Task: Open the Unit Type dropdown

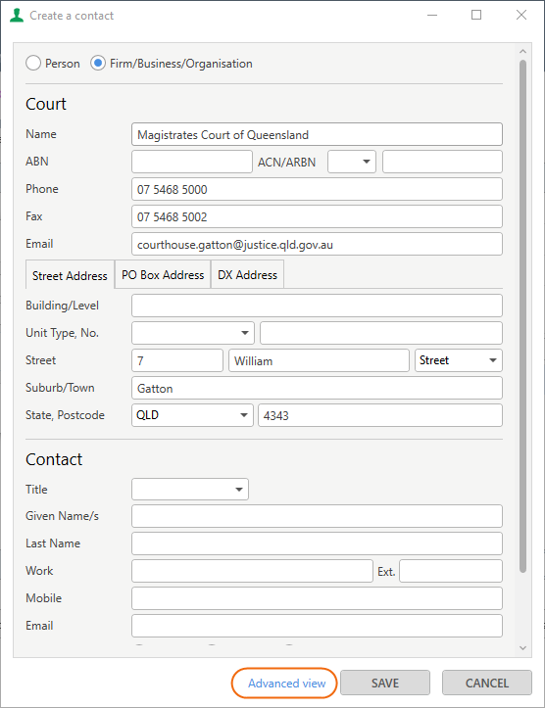Action: point(193,333)
